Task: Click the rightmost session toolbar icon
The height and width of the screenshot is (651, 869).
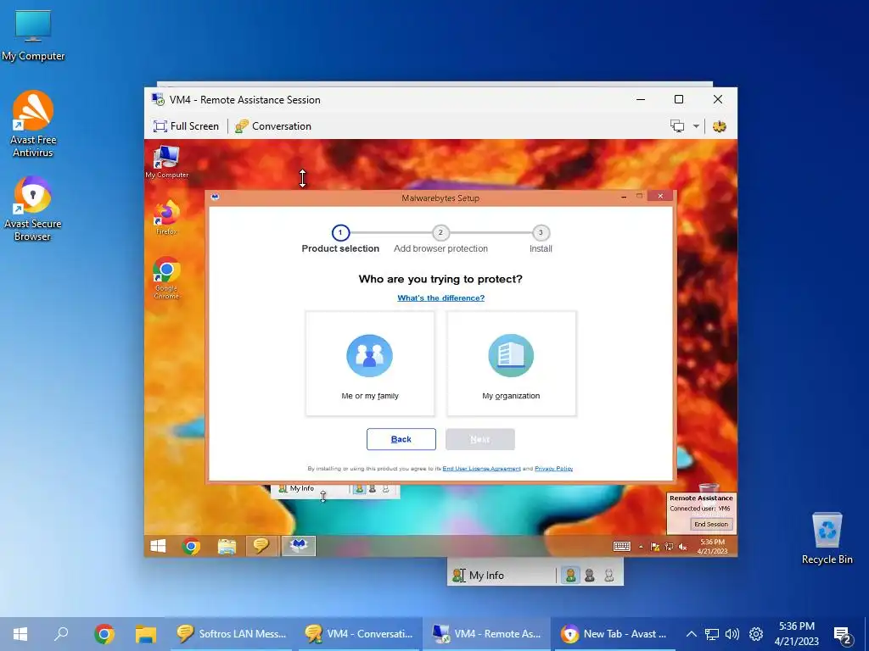Action: pos(720,126)
